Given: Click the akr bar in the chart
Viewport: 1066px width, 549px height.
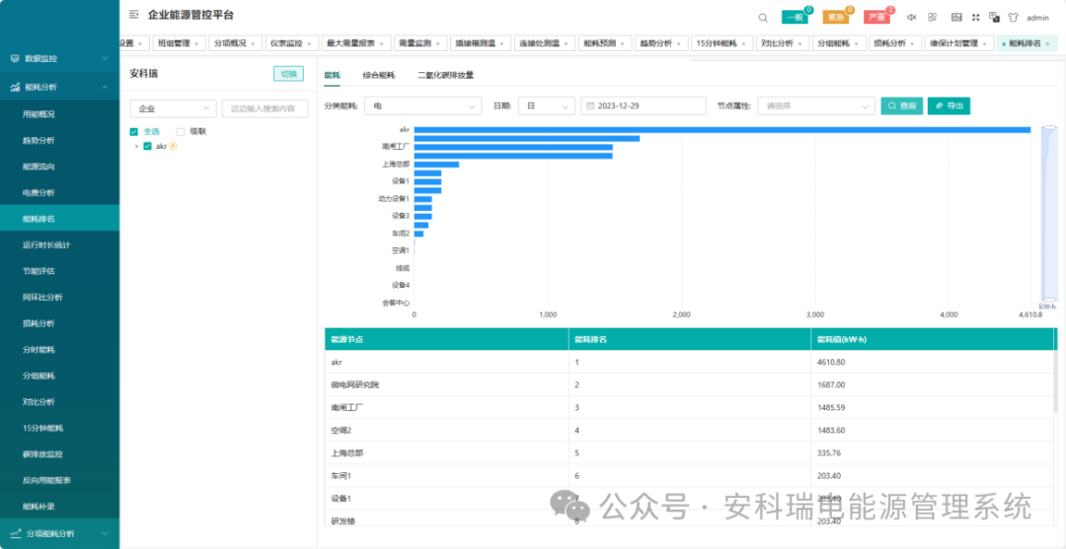Looking at the screenshot, I should point(722,130).
